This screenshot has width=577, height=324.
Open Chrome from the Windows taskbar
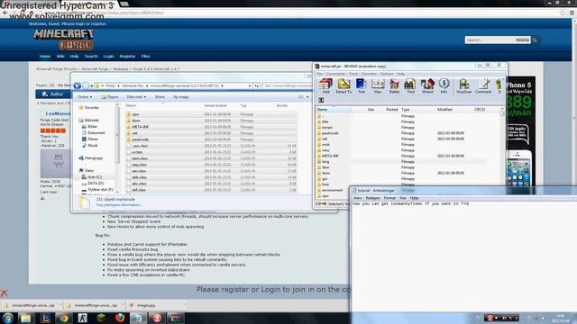pos(64,318)
